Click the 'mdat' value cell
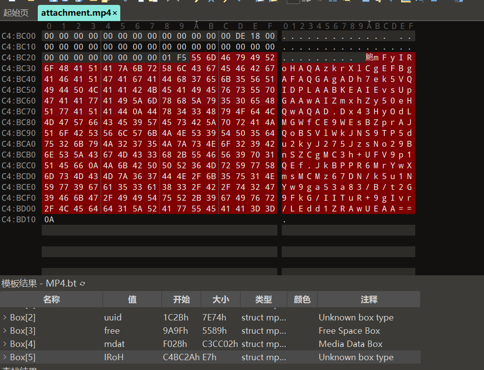Screen dimensions: 484x370 click(x=114, y=344)
